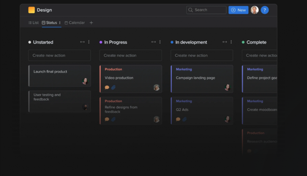
Task: Switch to the Calendar tab
Action: tap(77, 22)
